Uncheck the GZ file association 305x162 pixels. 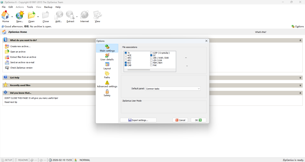pos(151,55)
